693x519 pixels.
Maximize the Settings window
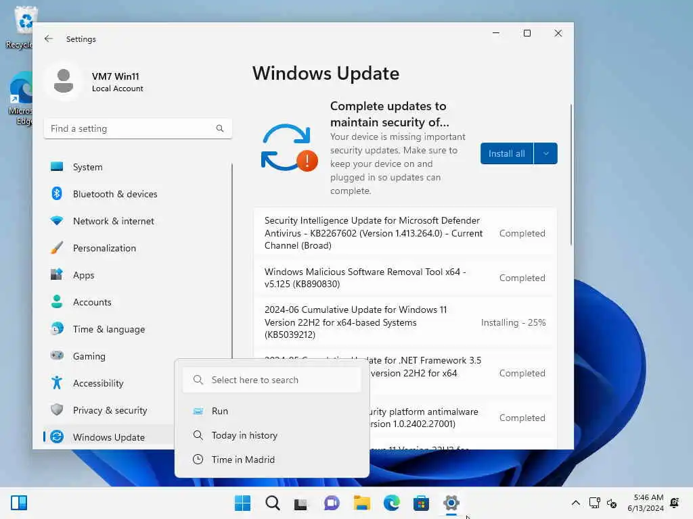pyautogui.click(x=527, y=33)
